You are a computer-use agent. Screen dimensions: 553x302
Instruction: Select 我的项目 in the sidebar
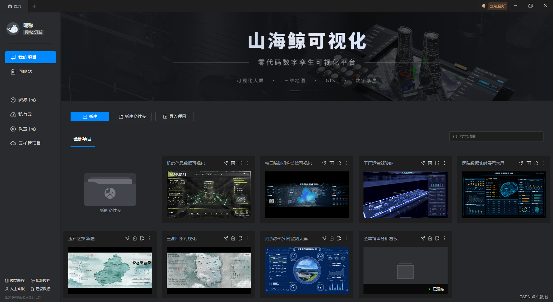[x=31, y=57]
